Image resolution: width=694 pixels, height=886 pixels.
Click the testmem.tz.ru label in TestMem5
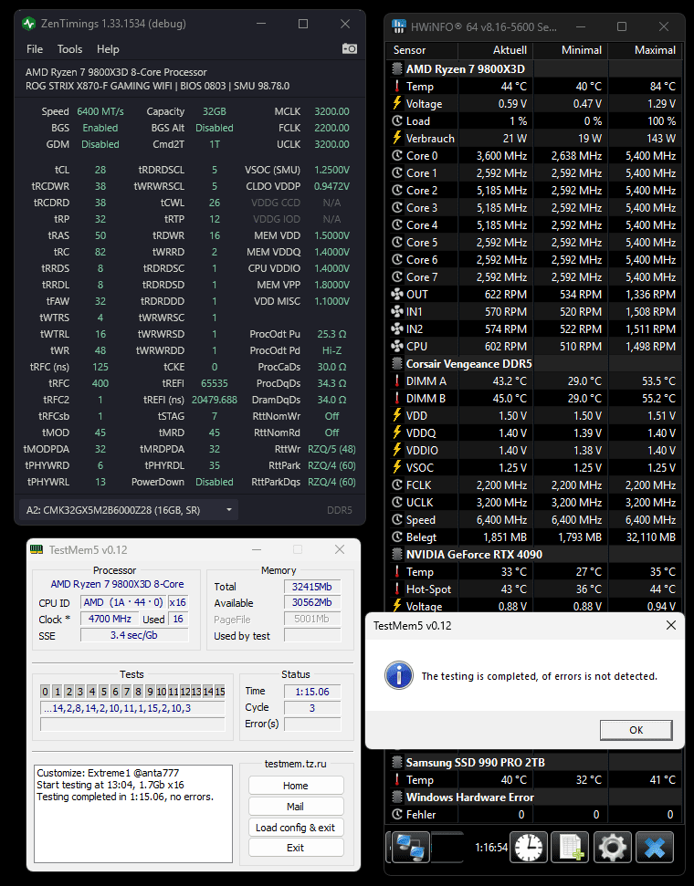tap(295, 764)
